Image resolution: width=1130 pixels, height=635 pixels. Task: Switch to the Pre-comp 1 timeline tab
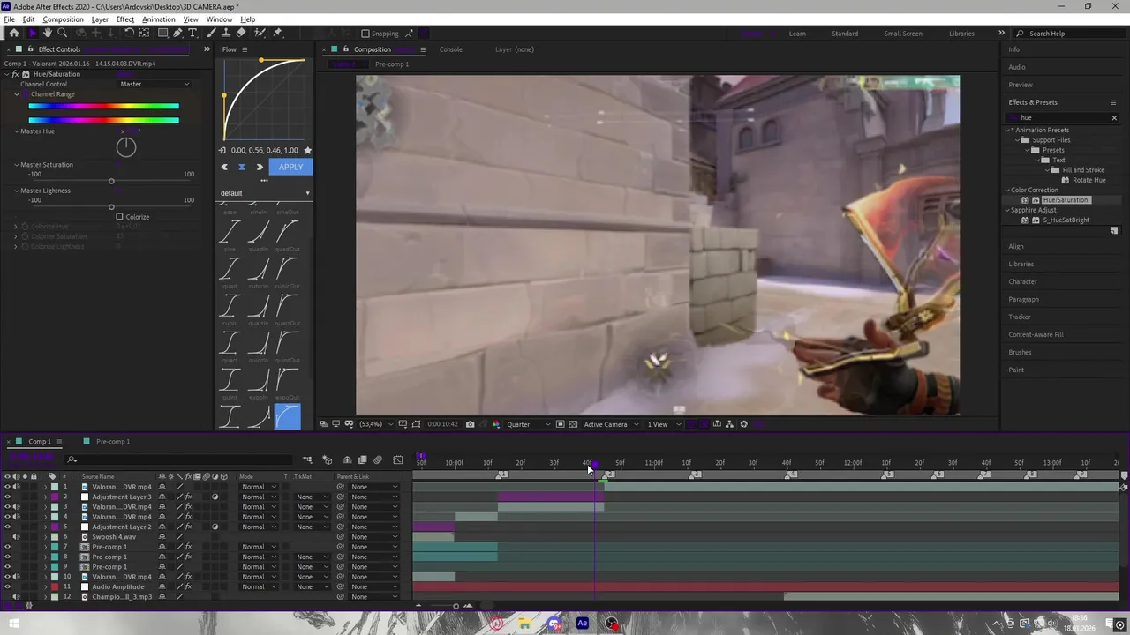[x=113, y=442]
